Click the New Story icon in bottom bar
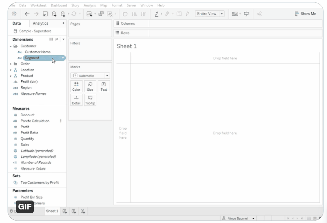The width and height of the screenshot is (327, 223). tap(83, 211)
